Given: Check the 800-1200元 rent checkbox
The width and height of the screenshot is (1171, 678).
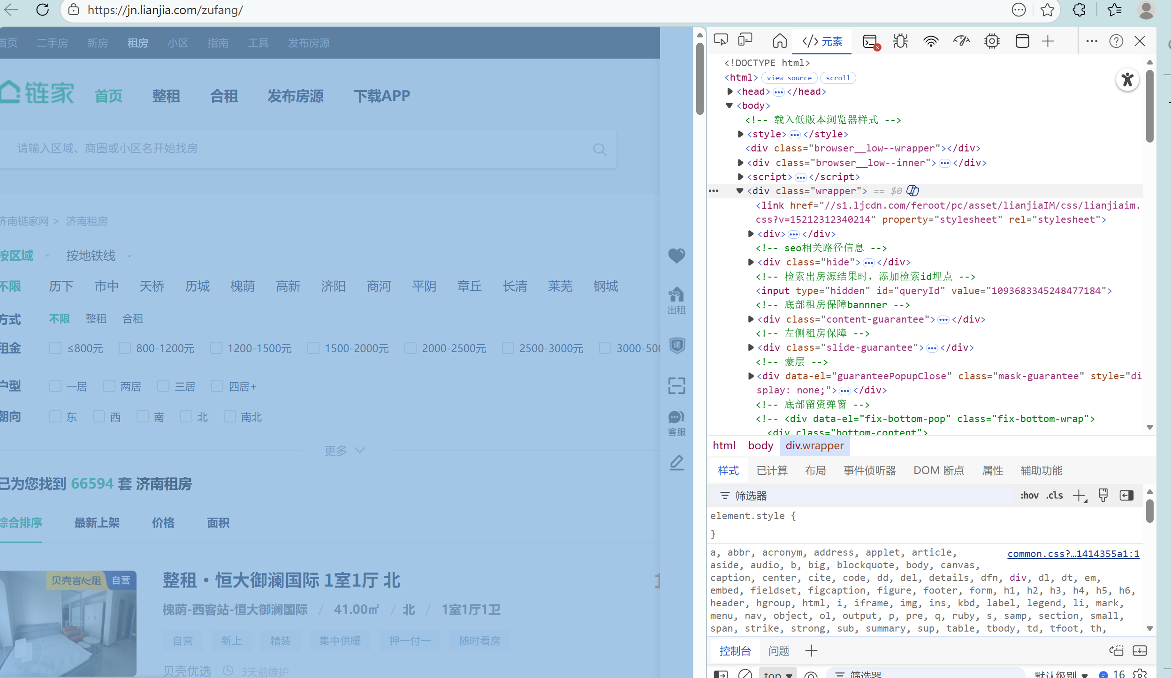Looking at the screenshot, I should pos(125,348).
